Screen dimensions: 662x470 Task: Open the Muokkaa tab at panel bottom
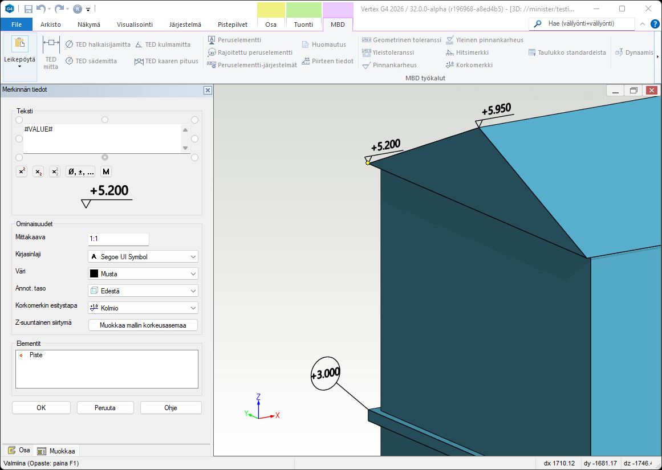click(56, 451)
